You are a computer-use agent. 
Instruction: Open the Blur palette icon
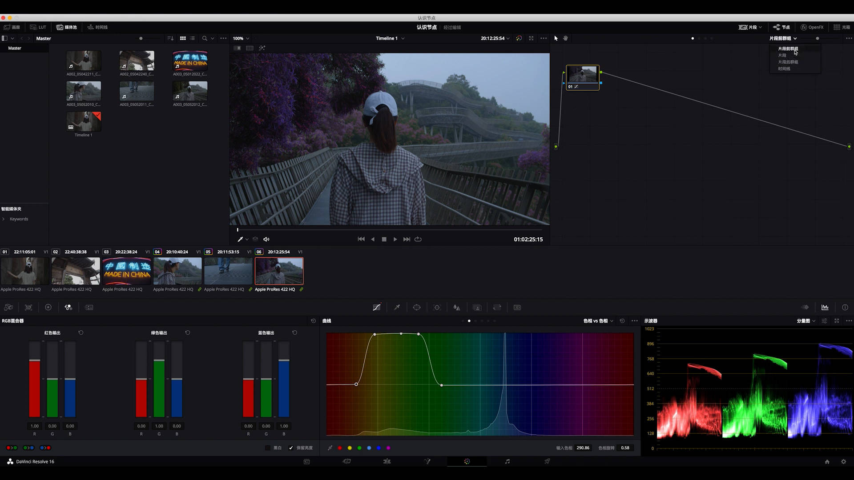tap(457, 307)
